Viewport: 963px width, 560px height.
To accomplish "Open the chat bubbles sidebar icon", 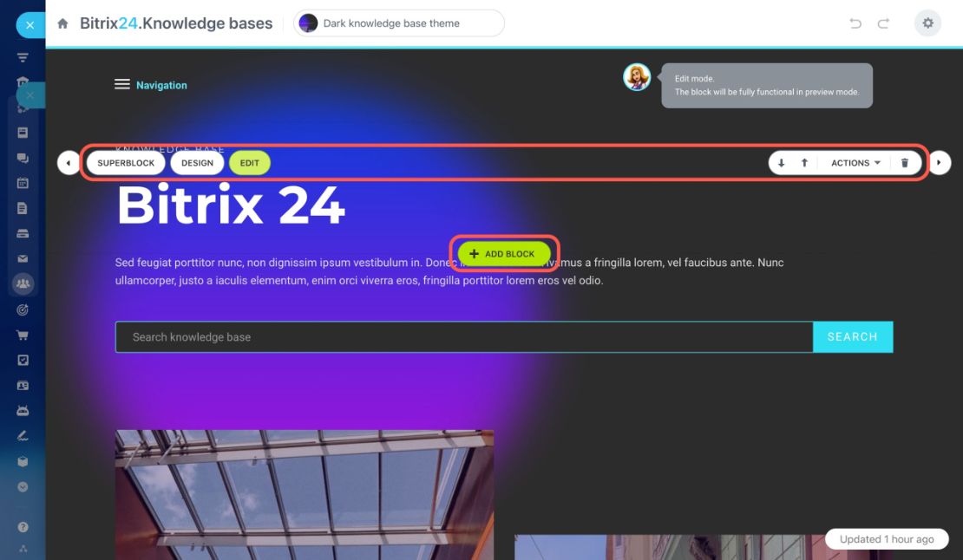I will (x=23, y=159).
